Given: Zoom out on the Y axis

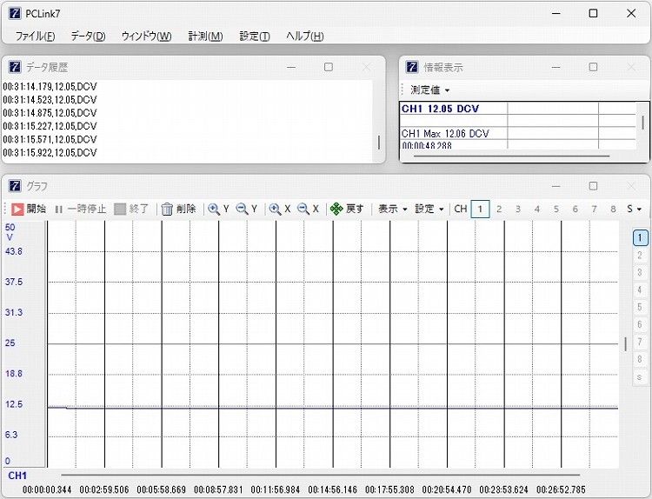Looking at the screenshot, I should pyautogui.click(x=243, y=209).
